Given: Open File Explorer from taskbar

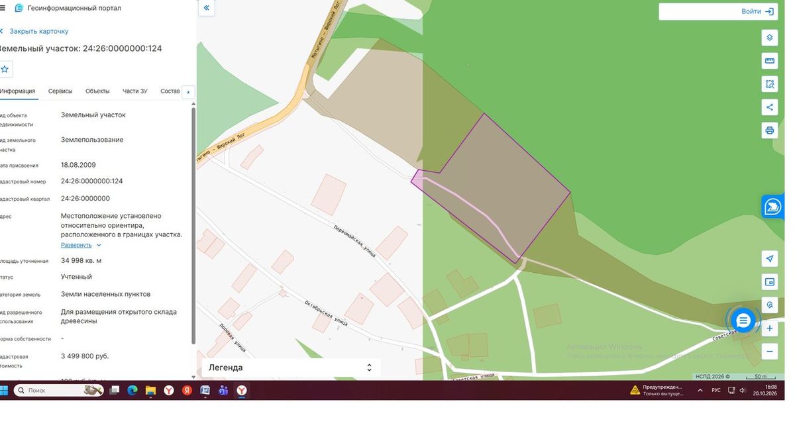Looking at the screenshot, I should [x=150, y=391].
